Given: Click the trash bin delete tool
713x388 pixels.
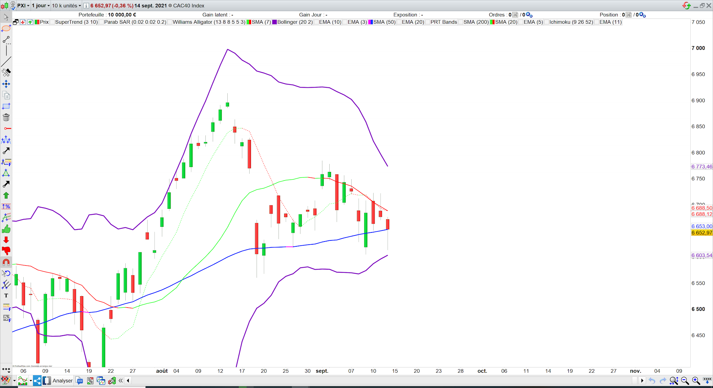Looking at the screenshot, I should pos(6,117).
